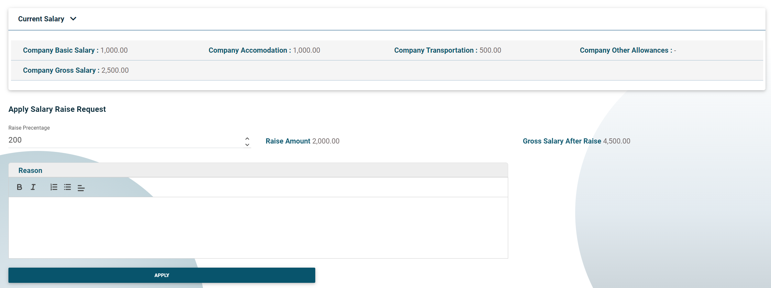Toggle bold formatting in the Reason editor

[x=19, y=187]
